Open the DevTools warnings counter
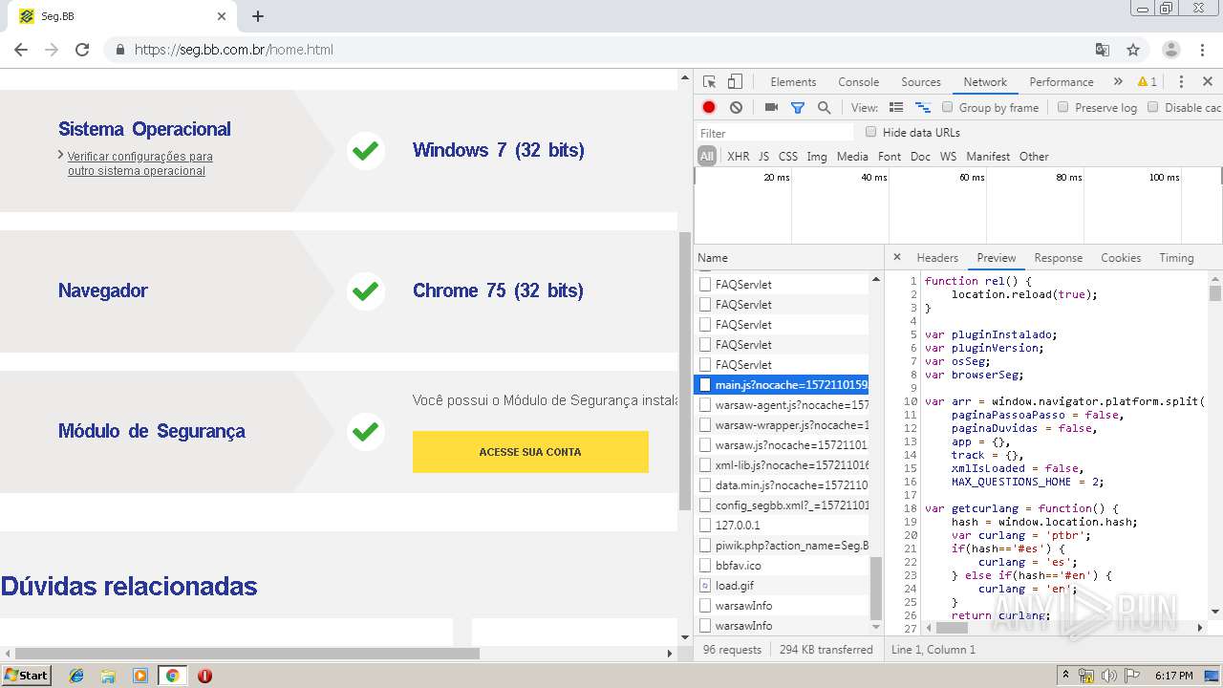1223x688 pixels. click(1148, 82)
